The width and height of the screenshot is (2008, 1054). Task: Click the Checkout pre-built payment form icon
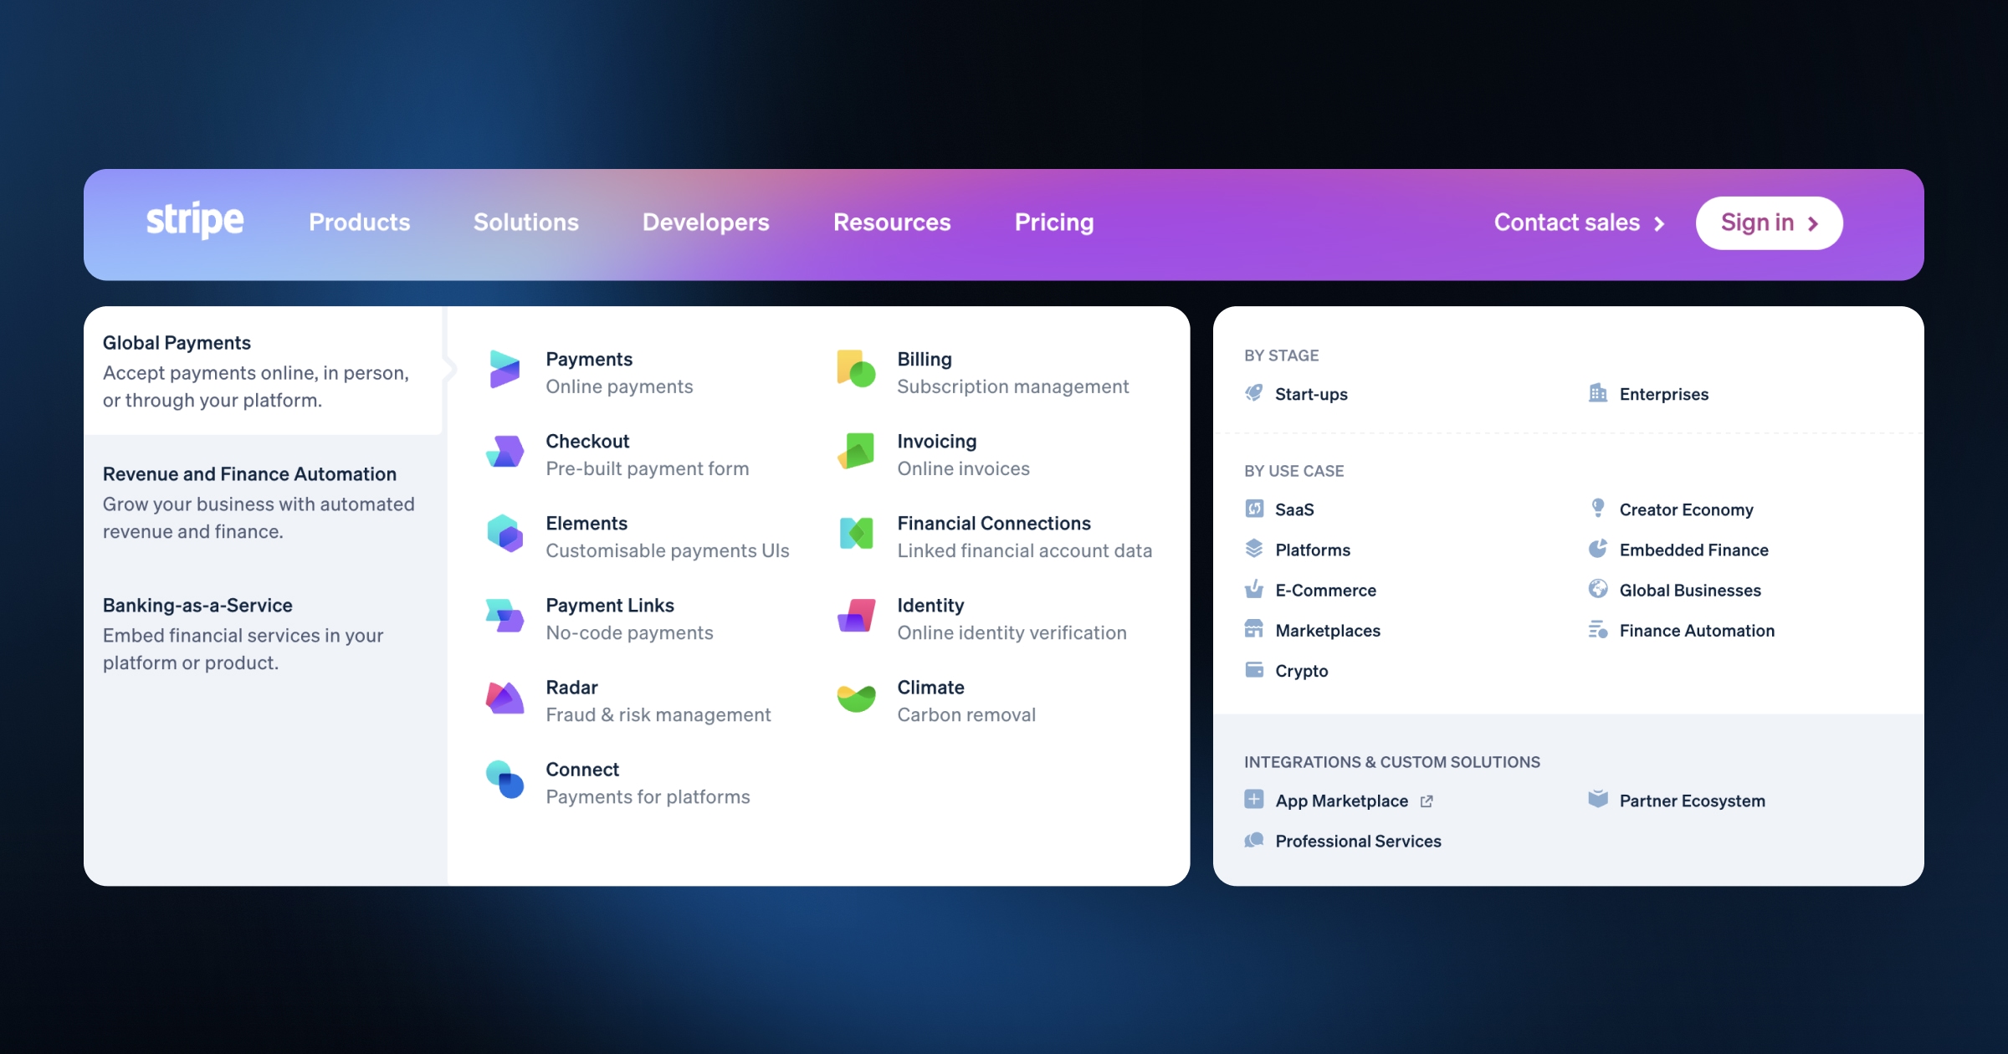pos(505,452)
